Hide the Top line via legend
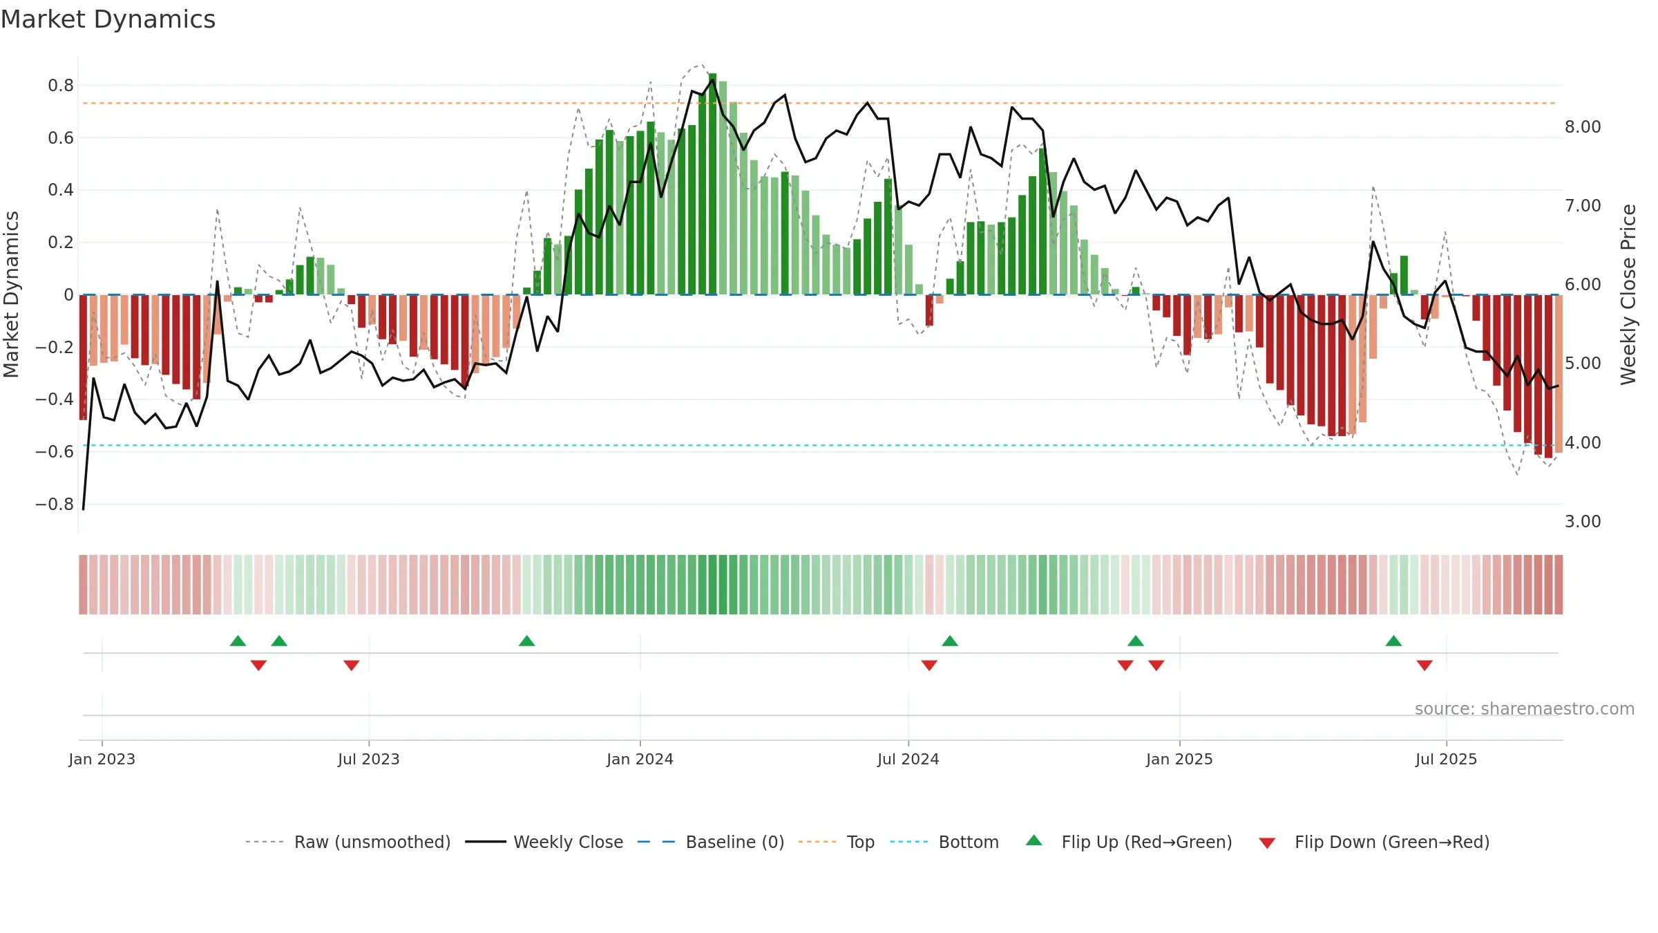The width and height of the screenshot is (1658, 933). coord(837,842)
